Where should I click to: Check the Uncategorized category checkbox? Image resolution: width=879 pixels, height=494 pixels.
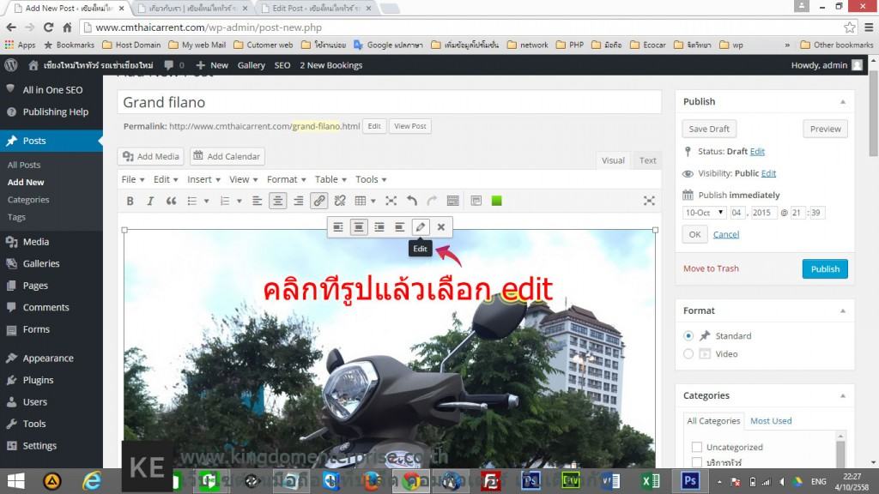coord(697,446)
